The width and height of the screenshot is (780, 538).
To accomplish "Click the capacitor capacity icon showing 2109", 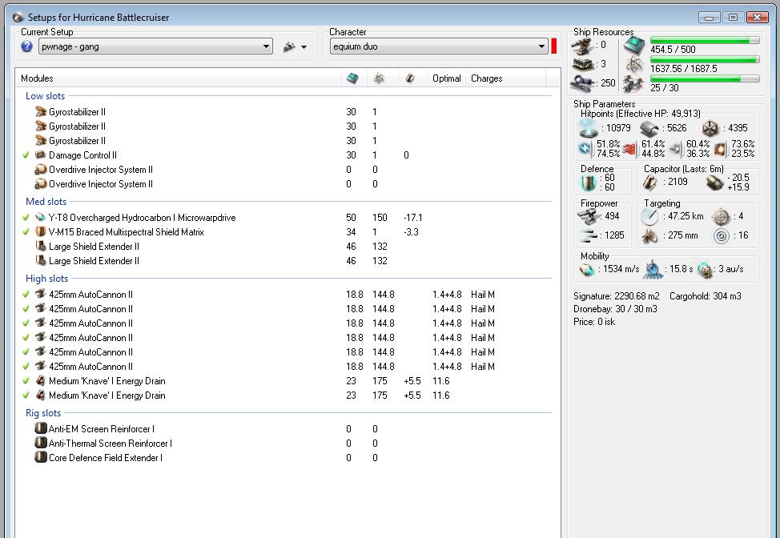I will 649,183.
